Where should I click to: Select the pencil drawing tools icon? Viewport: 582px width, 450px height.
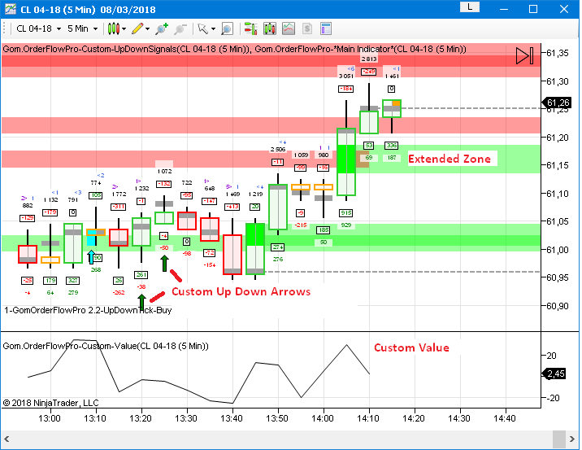point(137,28)
